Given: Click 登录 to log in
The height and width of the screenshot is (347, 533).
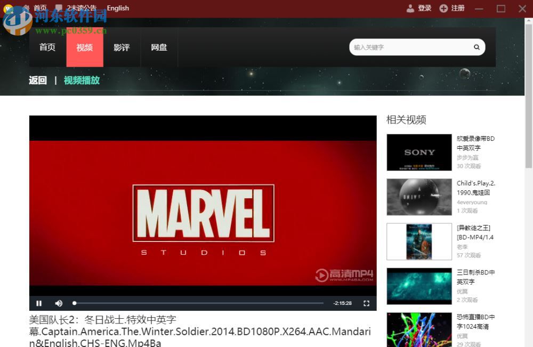Looking at the screenshot, I should pos(425,8).
